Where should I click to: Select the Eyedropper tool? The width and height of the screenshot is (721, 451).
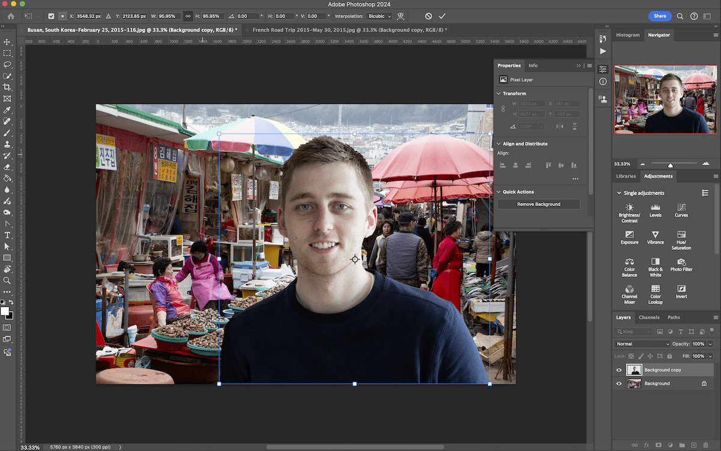tap(7, 110)
